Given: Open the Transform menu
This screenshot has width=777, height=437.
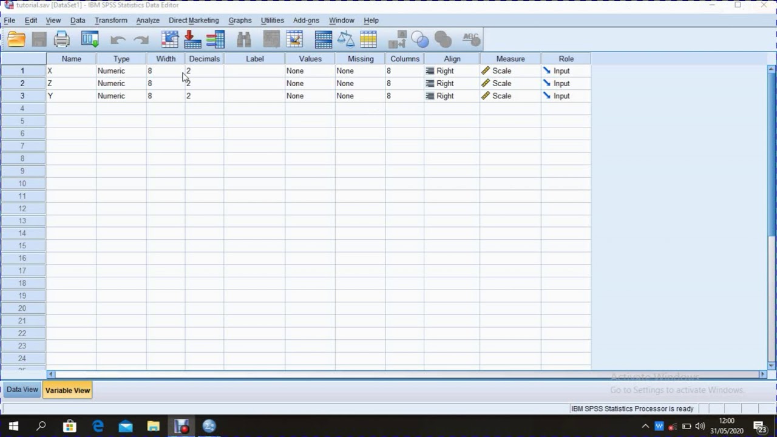Looking at the screenshot, I should coord(111,20).
